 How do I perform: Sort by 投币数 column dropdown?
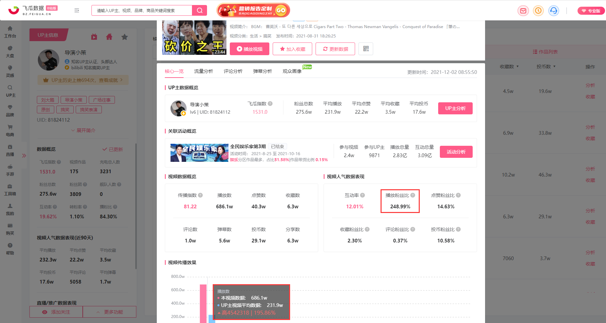click(x=546, y=67)
